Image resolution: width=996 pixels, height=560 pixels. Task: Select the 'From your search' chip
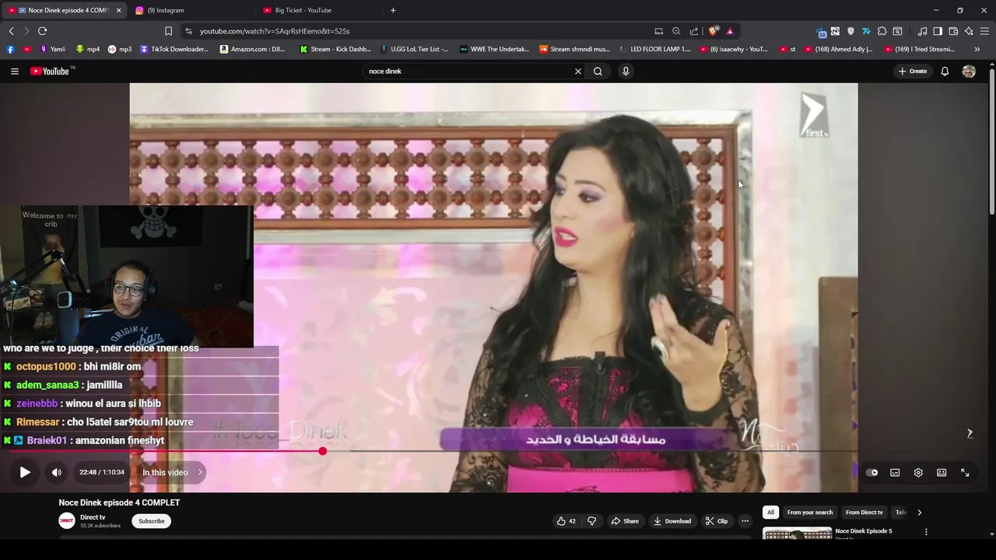click(x=809, y=513)
